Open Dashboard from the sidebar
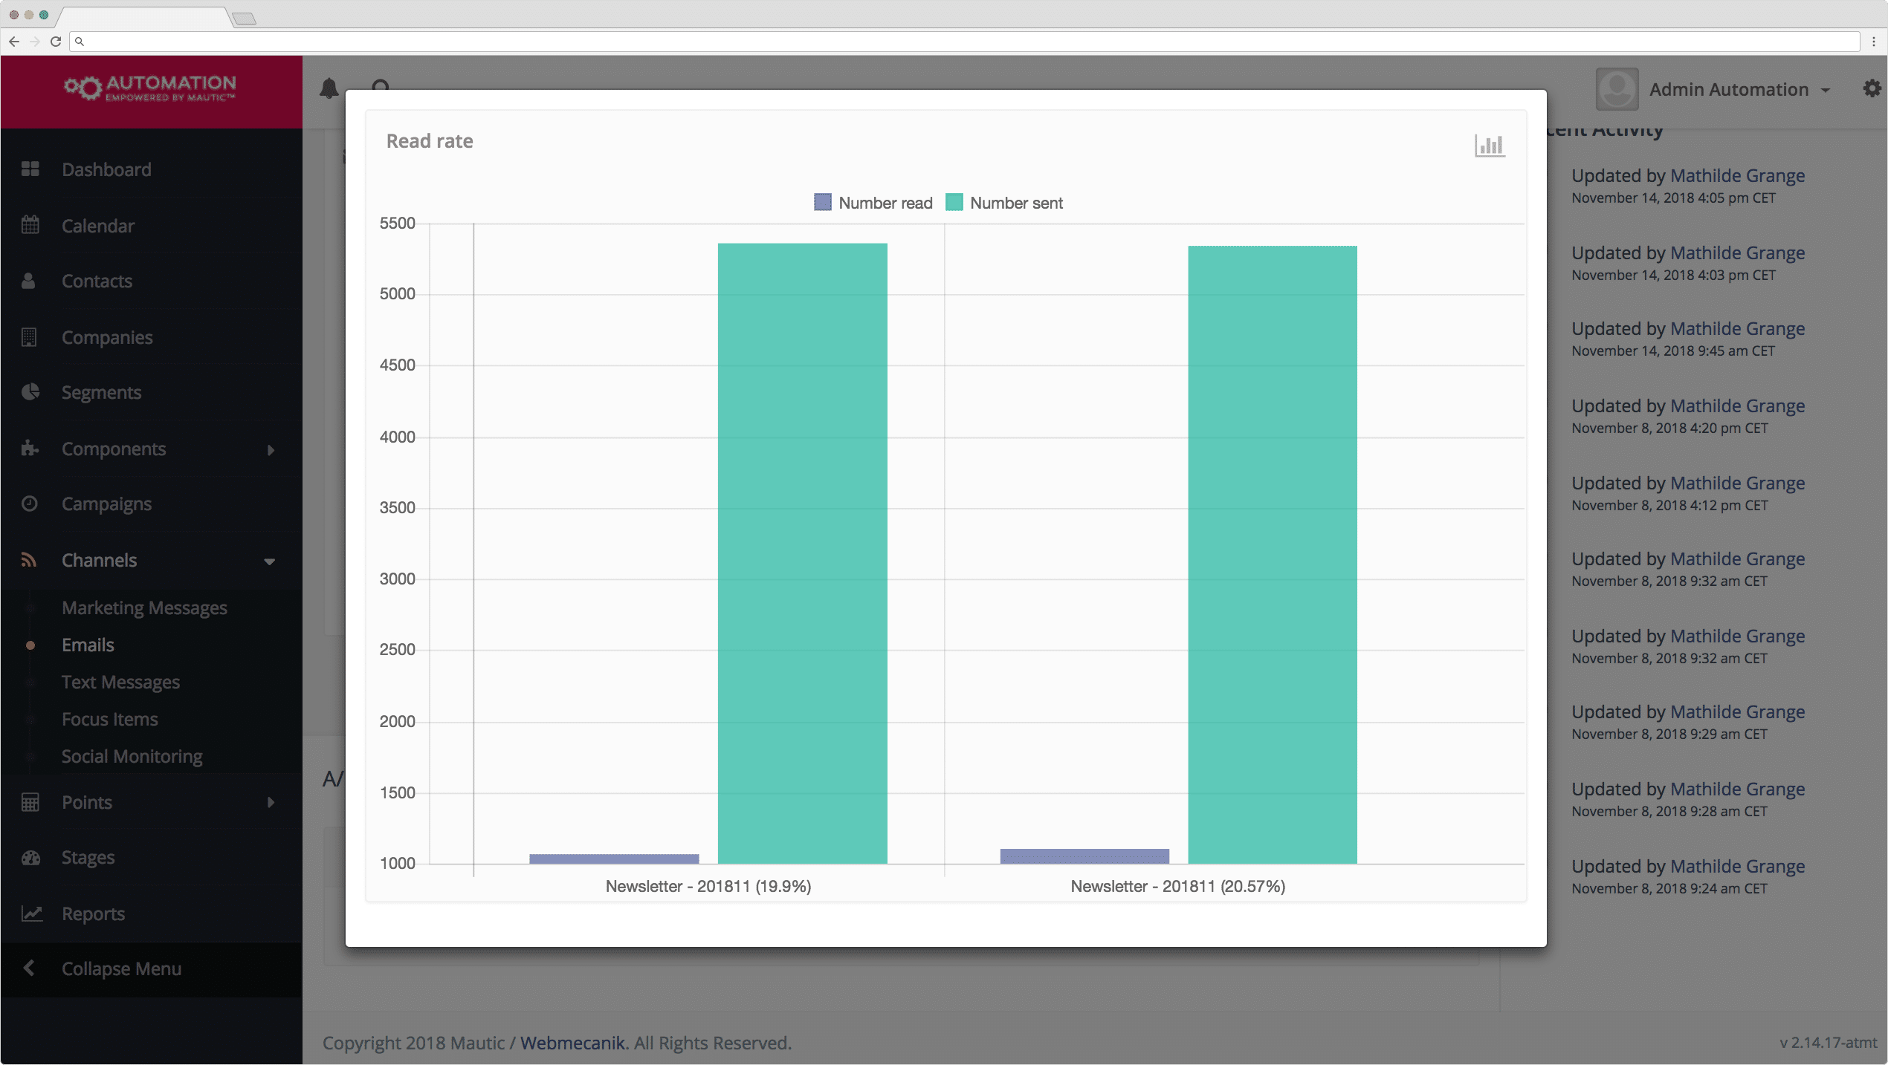The width and height of the screenshot is (1888, 1065). (x=106, y=169)
